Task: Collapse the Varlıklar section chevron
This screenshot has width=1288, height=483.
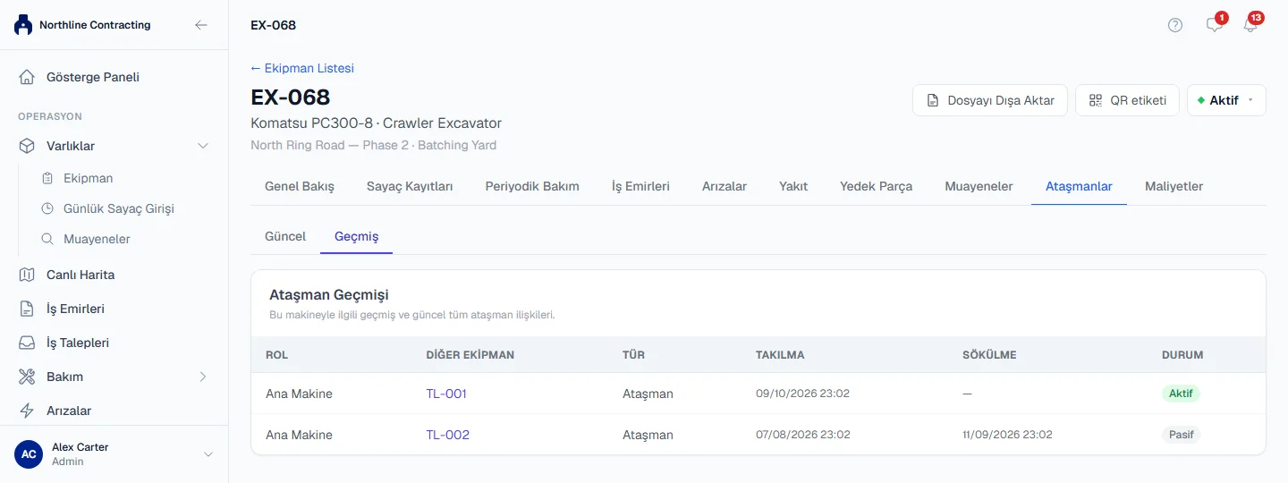Action: click(x=203, y=146)
